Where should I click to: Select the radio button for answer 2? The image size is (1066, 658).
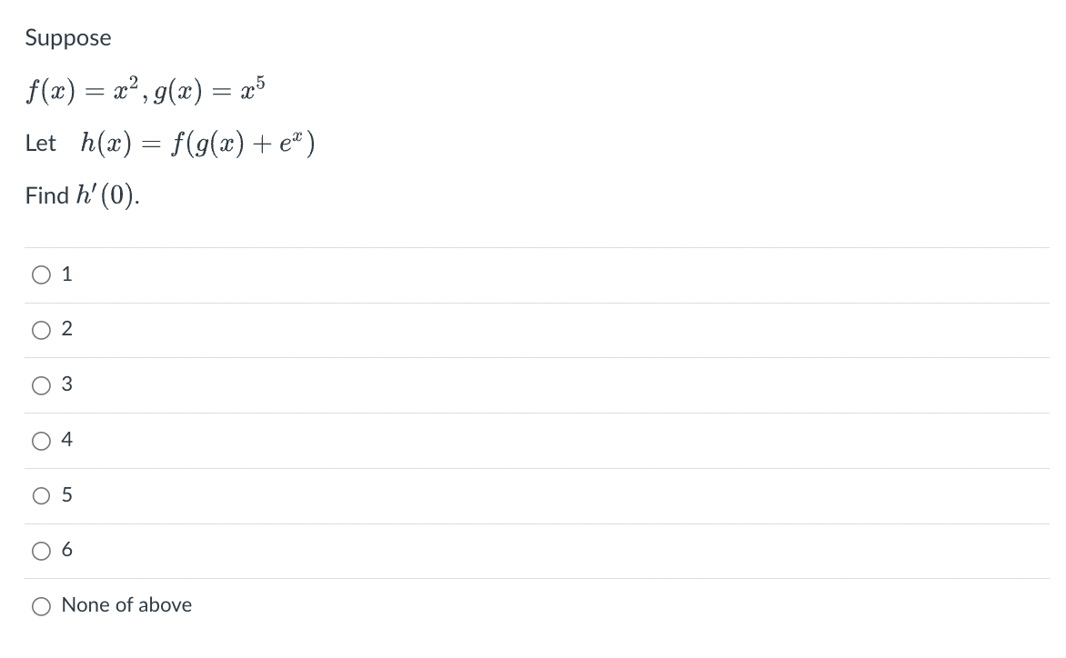coord(41,330)
